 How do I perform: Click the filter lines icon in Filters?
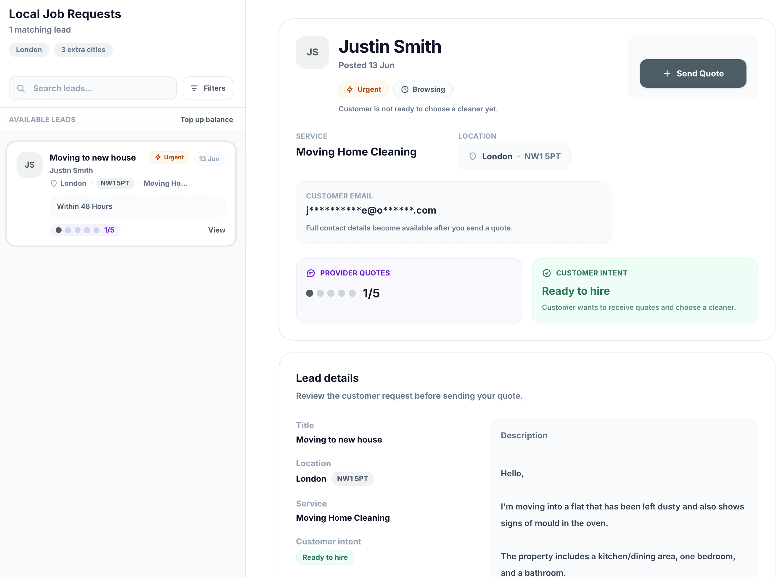pyautogui.click(x=194, y=88)
